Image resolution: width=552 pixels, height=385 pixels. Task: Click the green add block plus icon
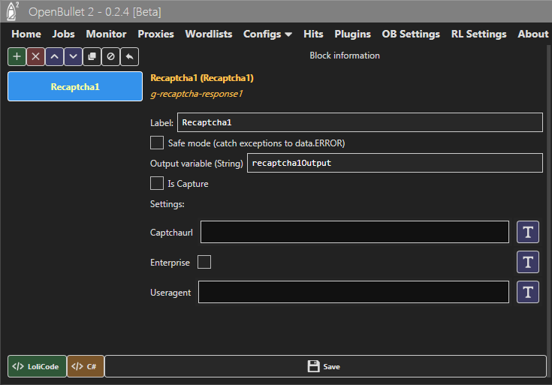pyautogui.click(x=17, y=56)
